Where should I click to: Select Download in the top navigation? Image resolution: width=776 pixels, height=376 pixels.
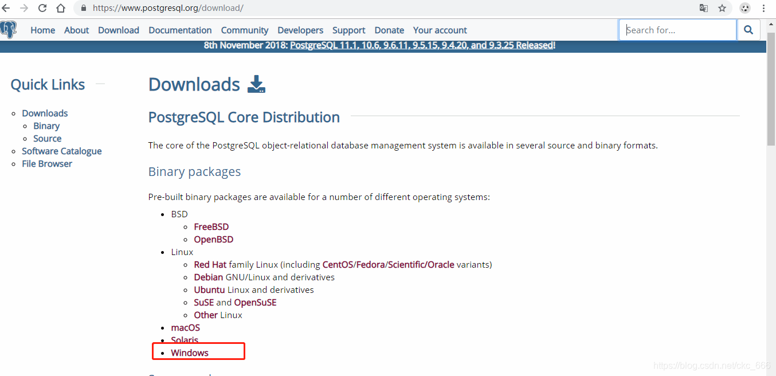119,30
